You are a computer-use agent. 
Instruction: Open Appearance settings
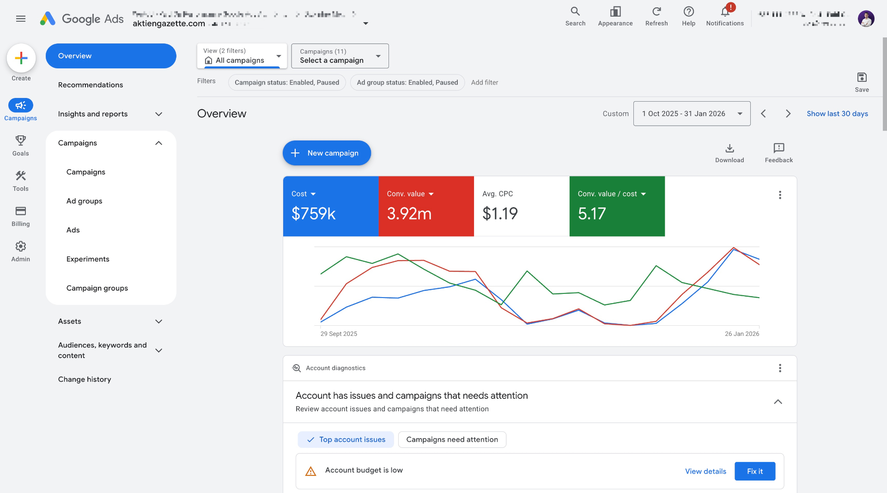click(615, 17)
